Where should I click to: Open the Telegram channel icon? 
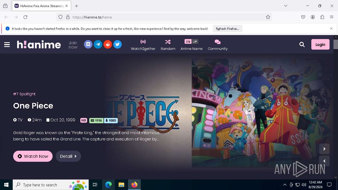pyautogui.click(x=98, y=44)
